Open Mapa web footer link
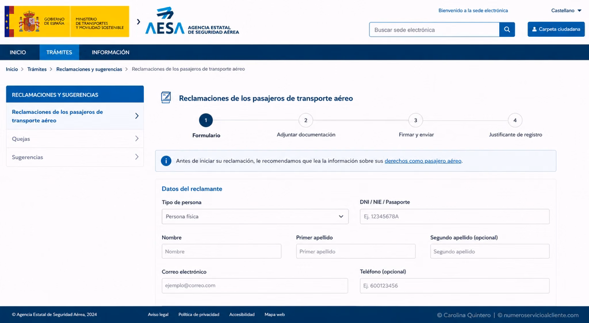 [x=274, y=314]
